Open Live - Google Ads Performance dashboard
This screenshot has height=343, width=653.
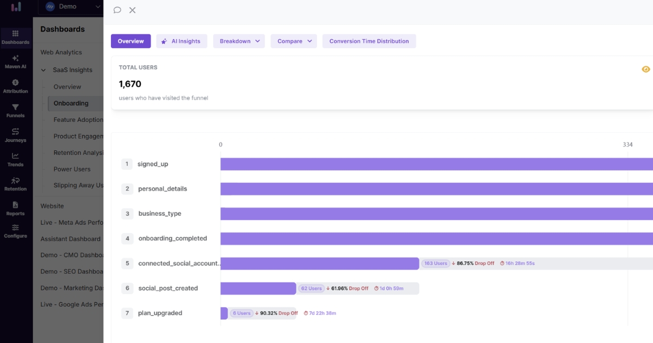72,304
